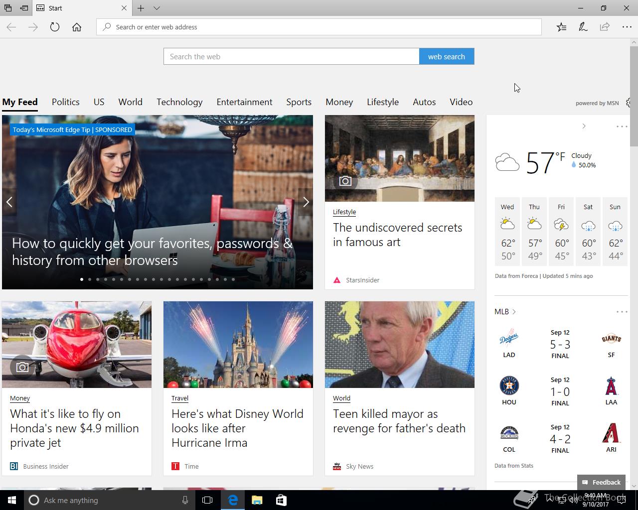Show tab previews chevron

click(x=157, y=8)
